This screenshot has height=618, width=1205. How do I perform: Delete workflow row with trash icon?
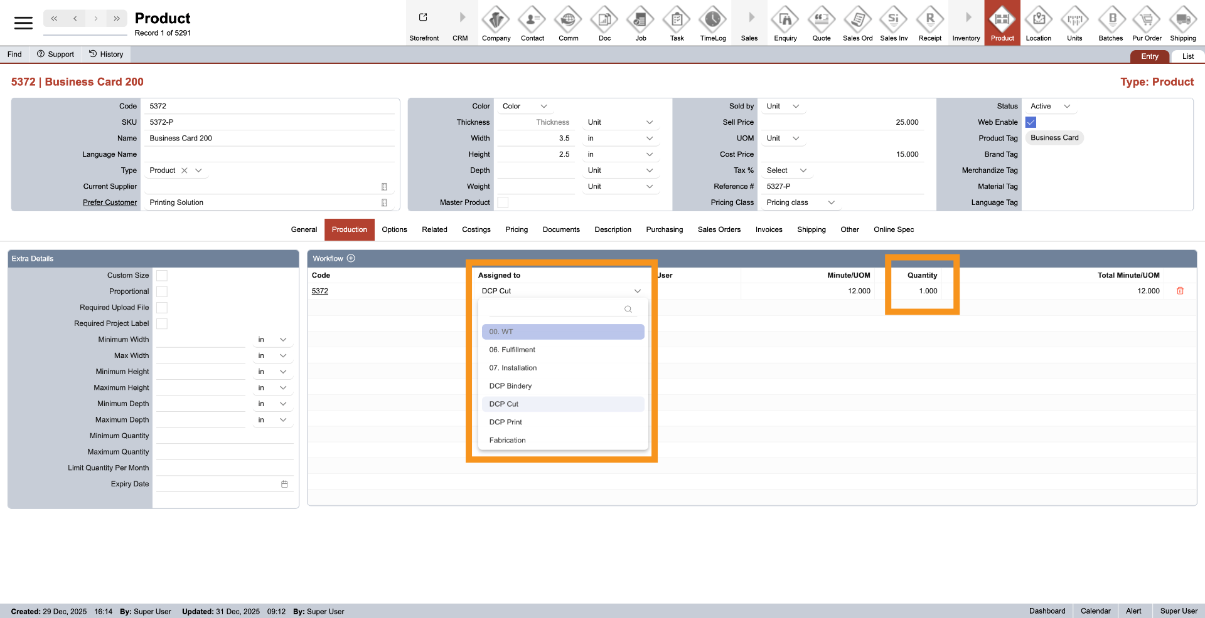coord(1180,291)
